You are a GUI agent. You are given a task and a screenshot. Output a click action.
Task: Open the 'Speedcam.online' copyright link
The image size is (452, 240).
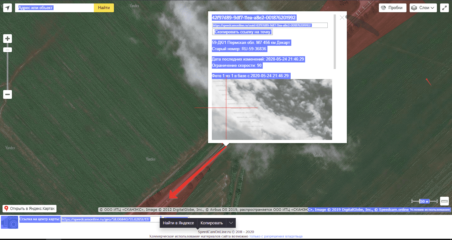[x=394, y=210]
